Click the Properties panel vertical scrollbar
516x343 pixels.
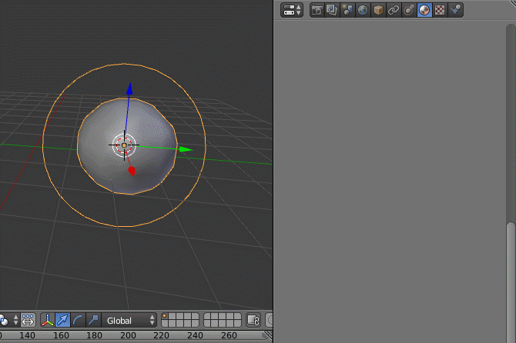tap(511, 282)
